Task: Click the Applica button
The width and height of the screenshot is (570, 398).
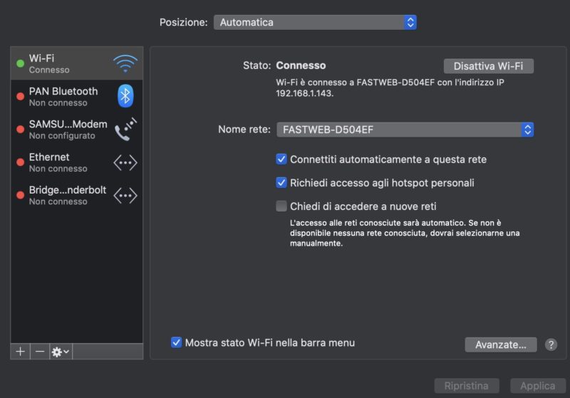Action: 537,386
